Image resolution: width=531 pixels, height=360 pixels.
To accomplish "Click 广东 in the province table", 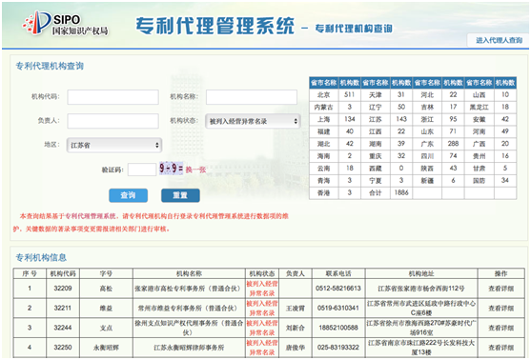I will click(427, 144).
